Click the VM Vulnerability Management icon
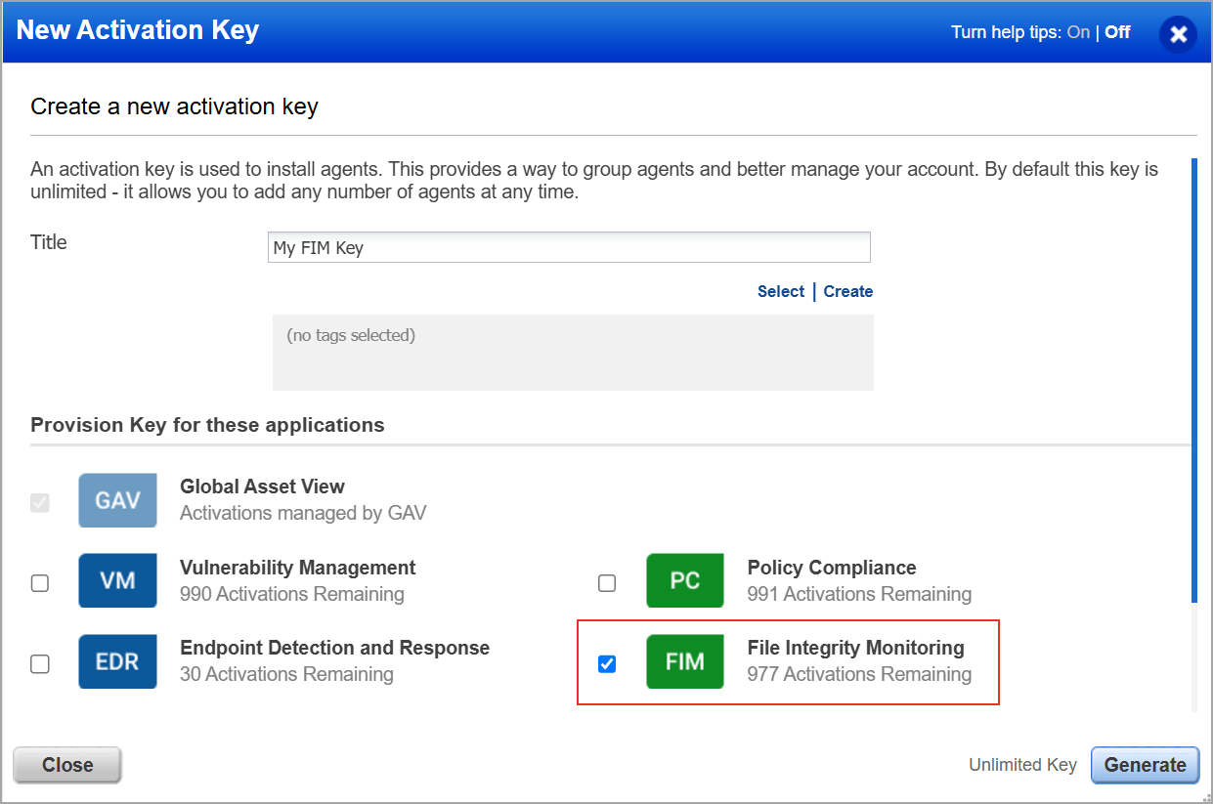Image resolution: width=1213 pixels, height=804 pixels. (x=117, y=580)
